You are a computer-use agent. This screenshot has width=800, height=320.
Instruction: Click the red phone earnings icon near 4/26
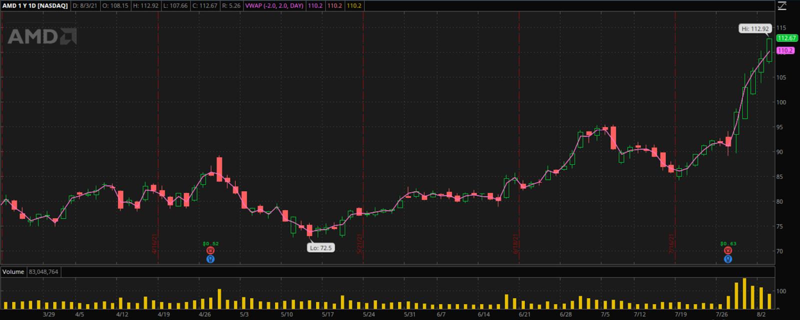point(210,250)
